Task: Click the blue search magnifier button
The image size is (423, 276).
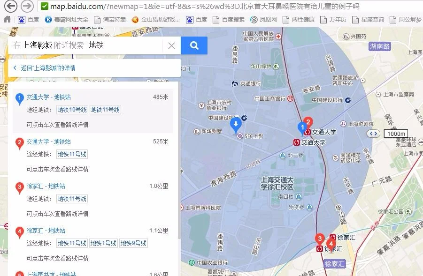Action: point(194,45)
